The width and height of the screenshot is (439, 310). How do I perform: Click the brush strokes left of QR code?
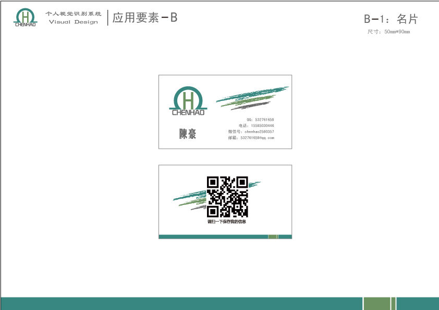(190, 200)
